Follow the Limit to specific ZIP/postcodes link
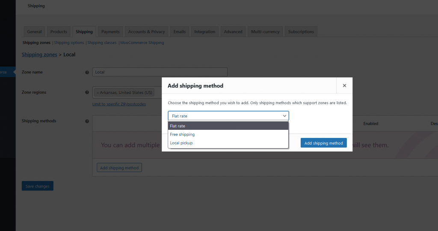The image size is (438, 231). point(119,104)
